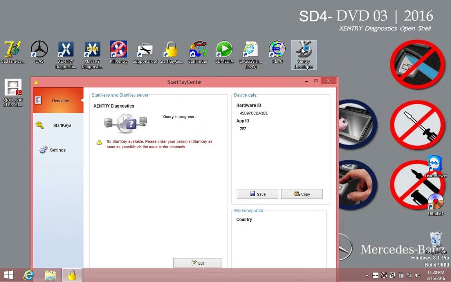The image size is (451, 282).
Task: Launch the TeamViewer desktop shortcut
Action: coord(435,166)
